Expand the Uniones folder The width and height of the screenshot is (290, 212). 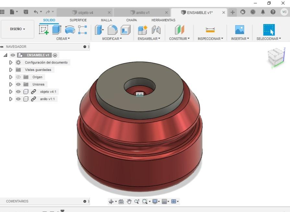coord(11,84)
